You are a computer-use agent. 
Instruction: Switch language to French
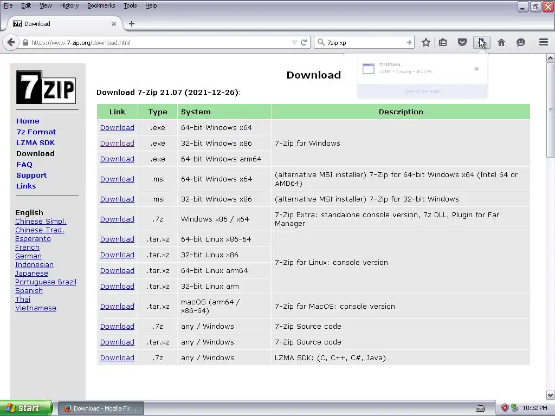coord(27,247)
